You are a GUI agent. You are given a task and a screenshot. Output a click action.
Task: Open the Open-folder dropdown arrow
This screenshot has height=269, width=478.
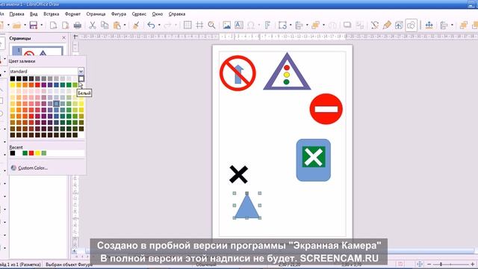click(25, 25)
